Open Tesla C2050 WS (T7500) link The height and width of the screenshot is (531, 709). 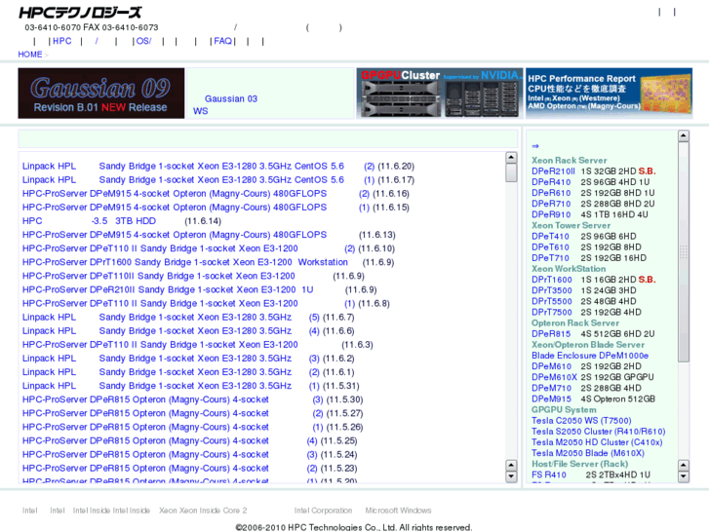click(x=581, y=421)
